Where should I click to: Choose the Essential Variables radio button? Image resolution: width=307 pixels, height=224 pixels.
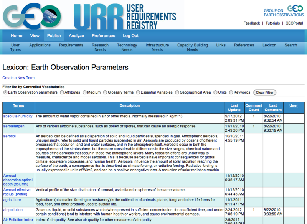(x=138, y=92)
